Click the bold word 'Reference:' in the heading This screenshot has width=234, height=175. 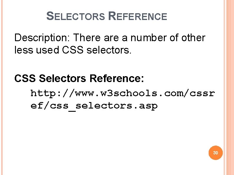[117, 78]
